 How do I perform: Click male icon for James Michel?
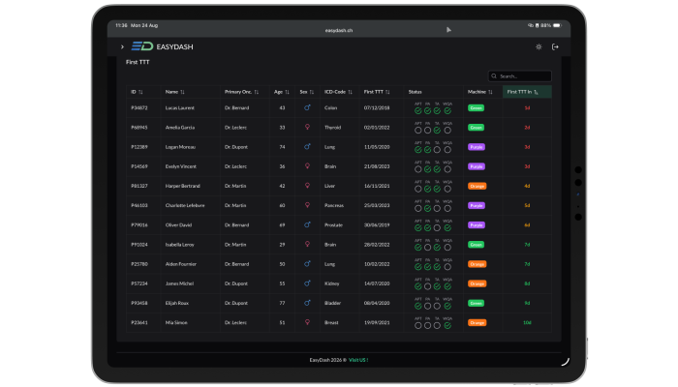click(307, 283)
